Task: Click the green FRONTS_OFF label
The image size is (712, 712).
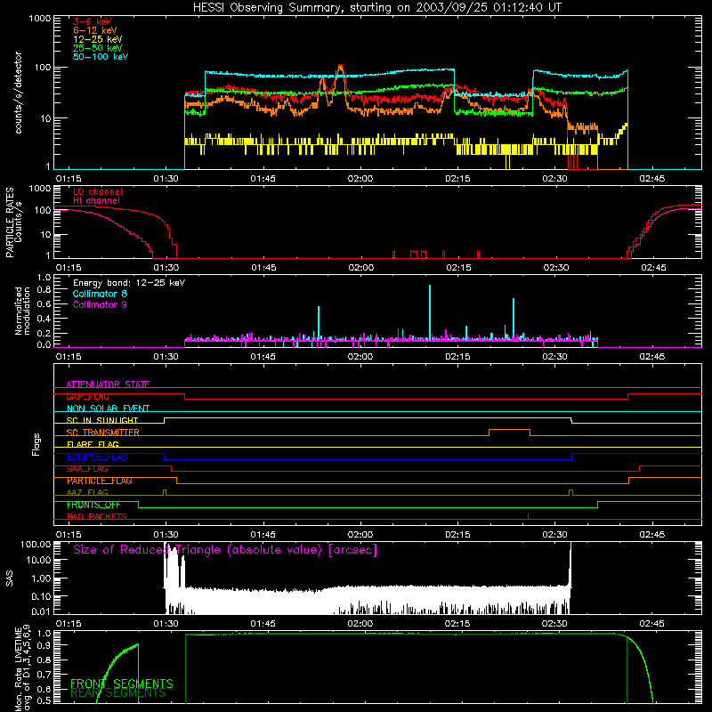Action: click(93, 505)
